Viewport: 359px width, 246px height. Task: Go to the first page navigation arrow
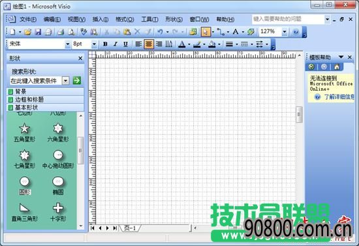93,228
